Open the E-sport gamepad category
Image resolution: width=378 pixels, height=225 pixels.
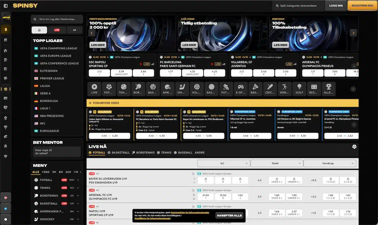pyautogui.click(x=241, y=89)
